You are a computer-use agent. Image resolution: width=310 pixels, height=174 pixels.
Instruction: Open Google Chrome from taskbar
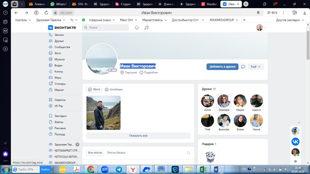point(91,170)
